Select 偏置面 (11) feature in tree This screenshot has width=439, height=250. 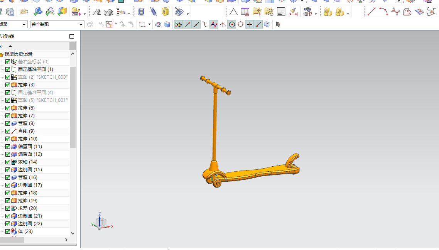[x=30, y=147]
